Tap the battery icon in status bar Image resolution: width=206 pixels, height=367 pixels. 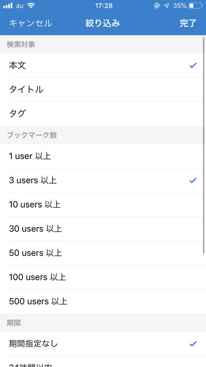coord(196,6)
